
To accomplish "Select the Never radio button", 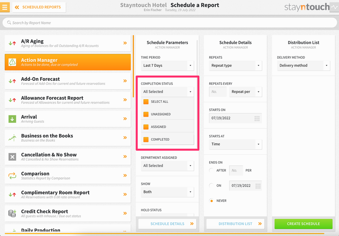I will (x=212, y=201).
